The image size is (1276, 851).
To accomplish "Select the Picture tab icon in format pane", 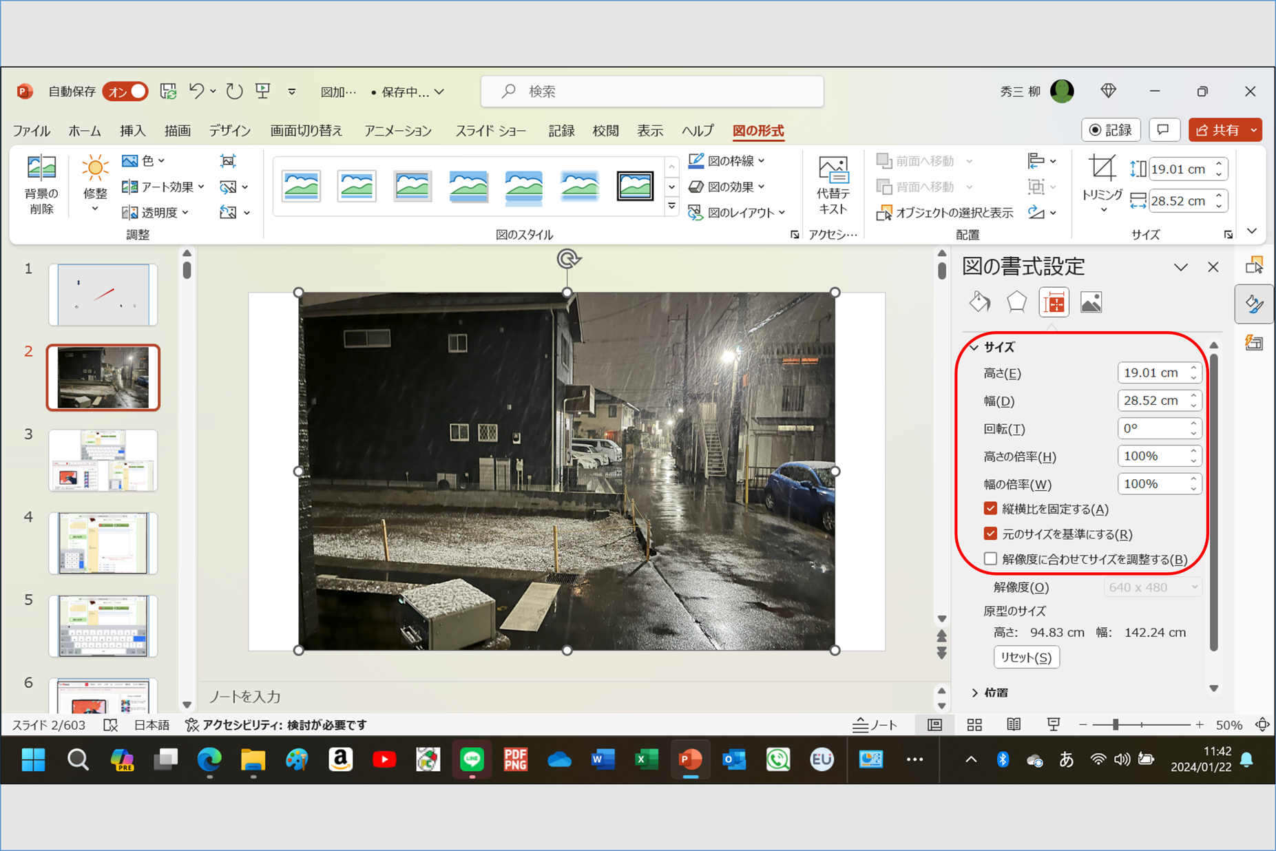I will (1091, 302).
